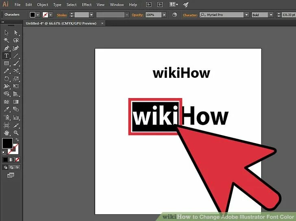
Task: Select the Line Segment tool
Action: (x=16, y=56)
